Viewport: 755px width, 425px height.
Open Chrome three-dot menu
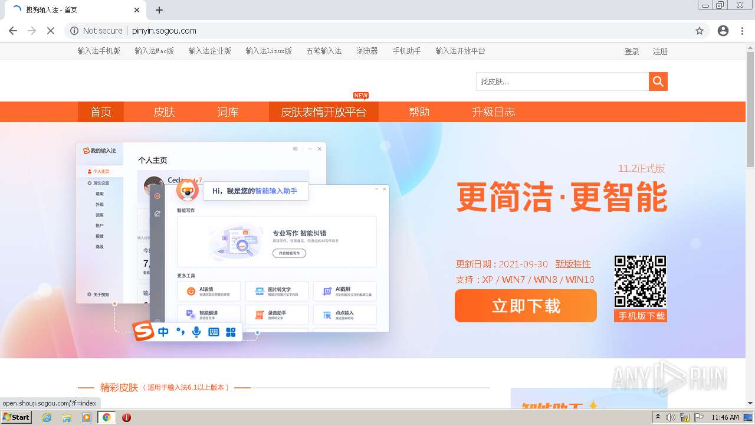coord(743,31)
